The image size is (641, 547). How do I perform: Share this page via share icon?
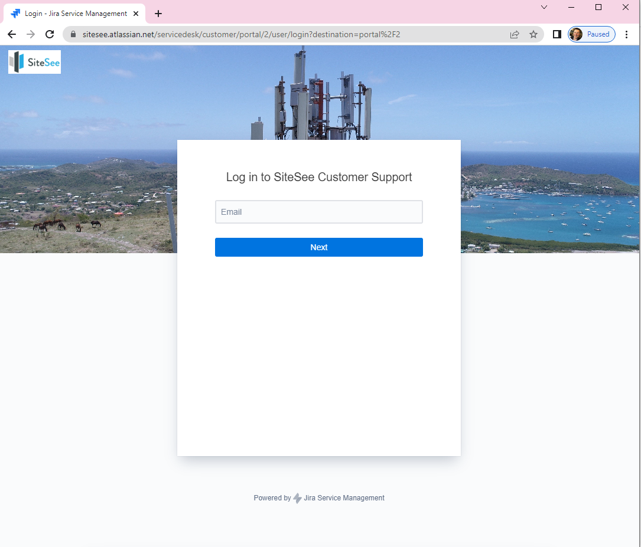click(x=514, y=34)
